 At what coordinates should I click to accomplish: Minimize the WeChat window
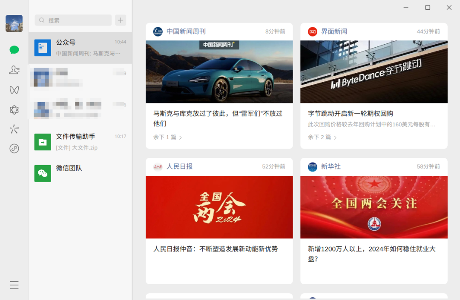point(406,7)
